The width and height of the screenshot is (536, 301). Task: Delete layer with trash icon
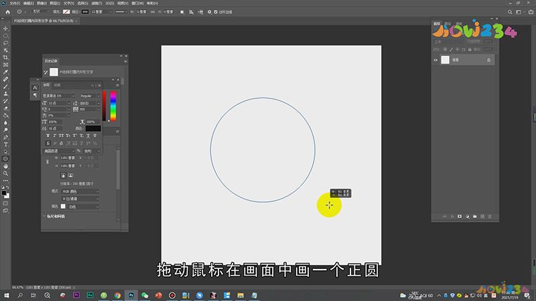pyautogui.click(x=490, y=216)
